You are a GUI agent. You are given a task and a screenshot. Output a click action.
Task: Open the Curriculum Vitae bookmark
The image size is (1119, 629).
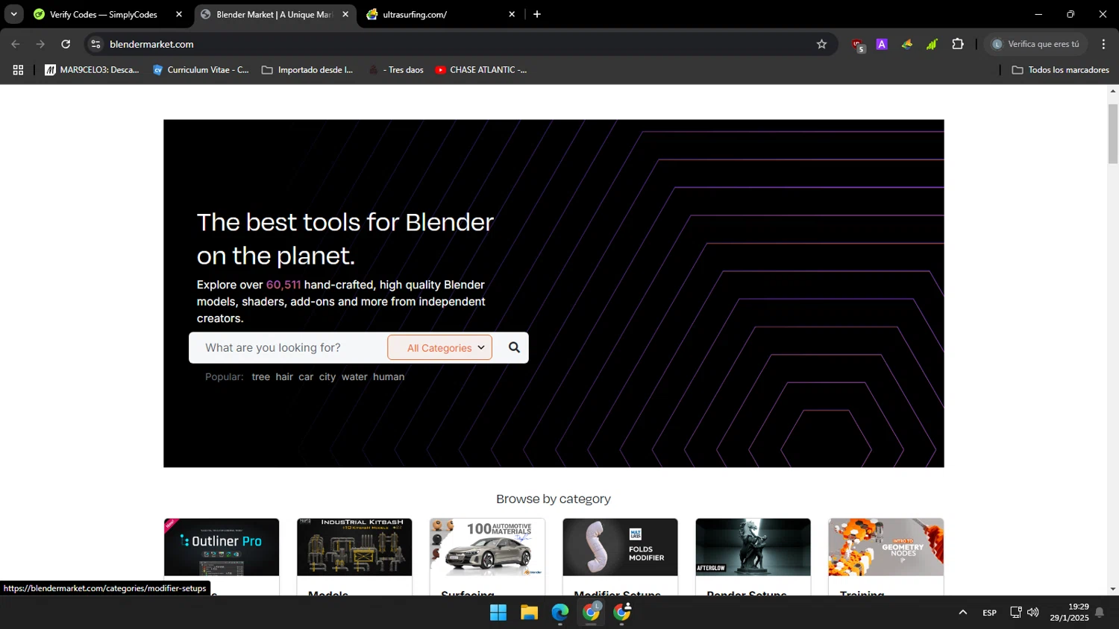[201, 70]
